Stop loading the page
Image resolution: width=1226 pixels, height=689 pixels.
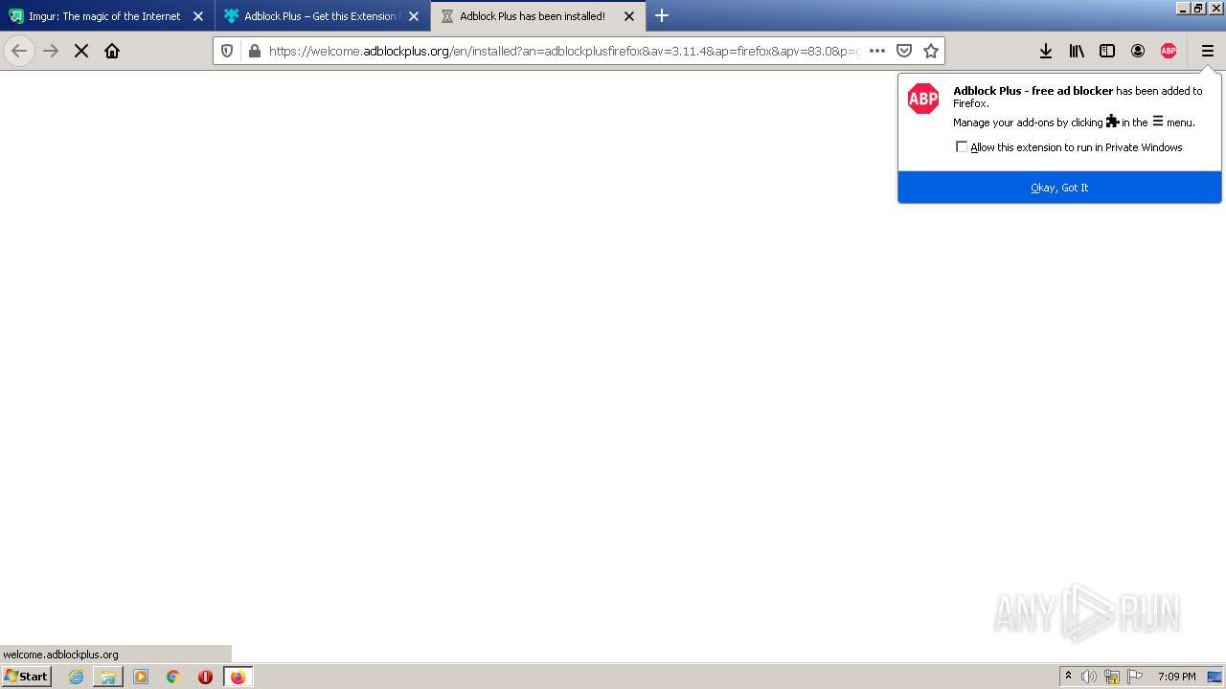[81, 51]
